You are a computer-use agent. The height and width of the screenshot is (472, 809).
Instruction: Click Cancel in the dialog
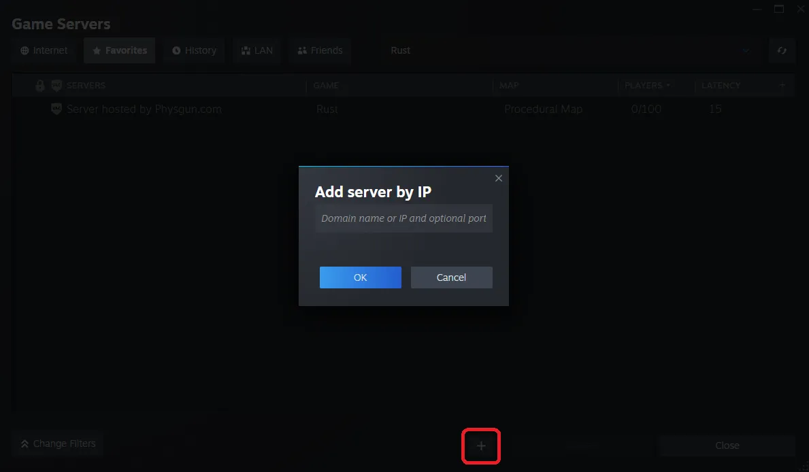coord(451,277)
